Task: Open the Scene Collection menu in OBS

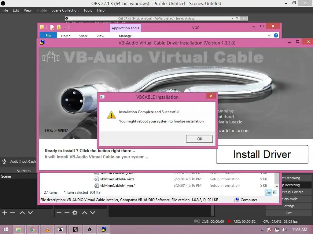Action: (x=65, y=10)
